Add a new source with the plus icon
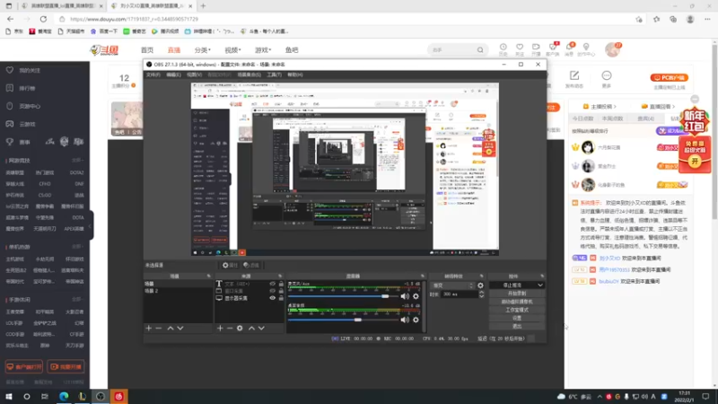 pos(220,328)
